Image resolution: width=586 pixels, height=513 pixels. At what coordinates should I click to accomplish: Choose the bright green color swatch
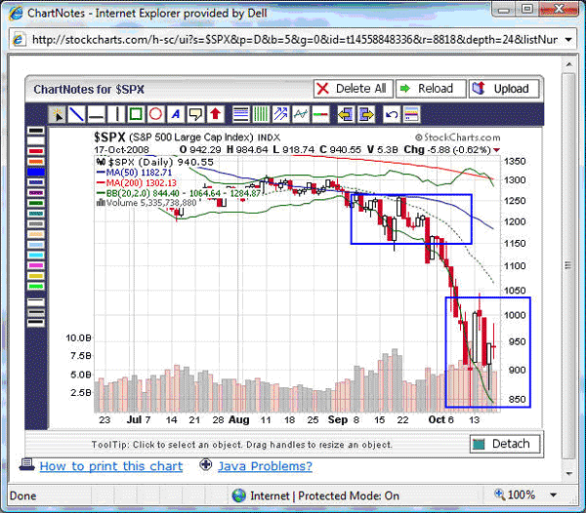(36, 287)
